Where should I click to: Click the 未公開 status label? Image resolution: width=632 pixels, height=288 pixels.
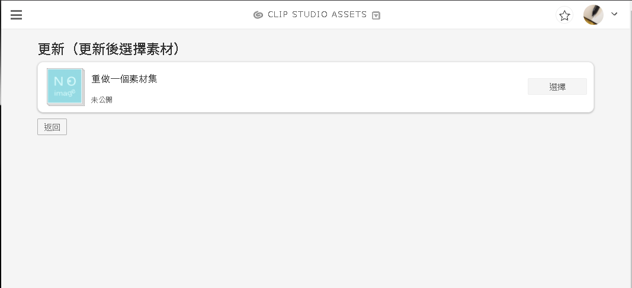click(x=101, y=100)
